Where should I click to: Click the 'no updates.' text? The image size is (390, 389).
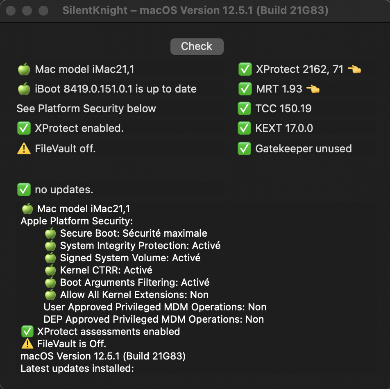[x=64, y=190]
